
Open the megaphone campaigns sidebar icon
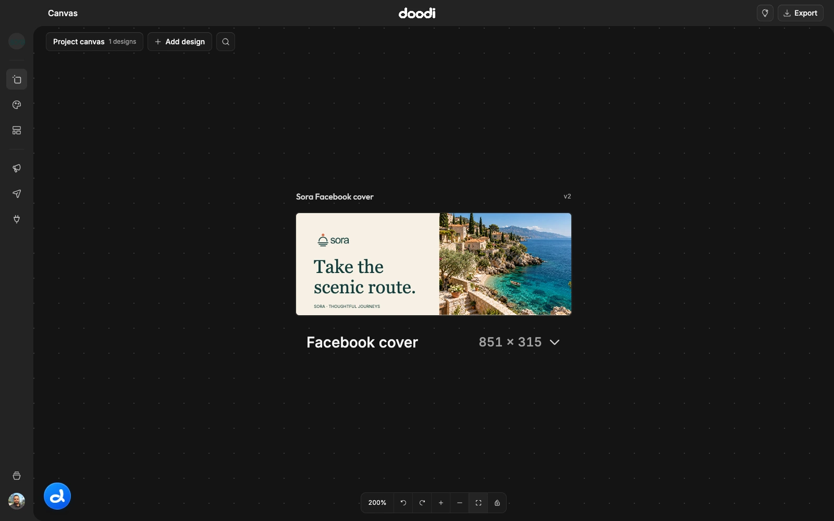pyautogui.click(x=17, y=168)
